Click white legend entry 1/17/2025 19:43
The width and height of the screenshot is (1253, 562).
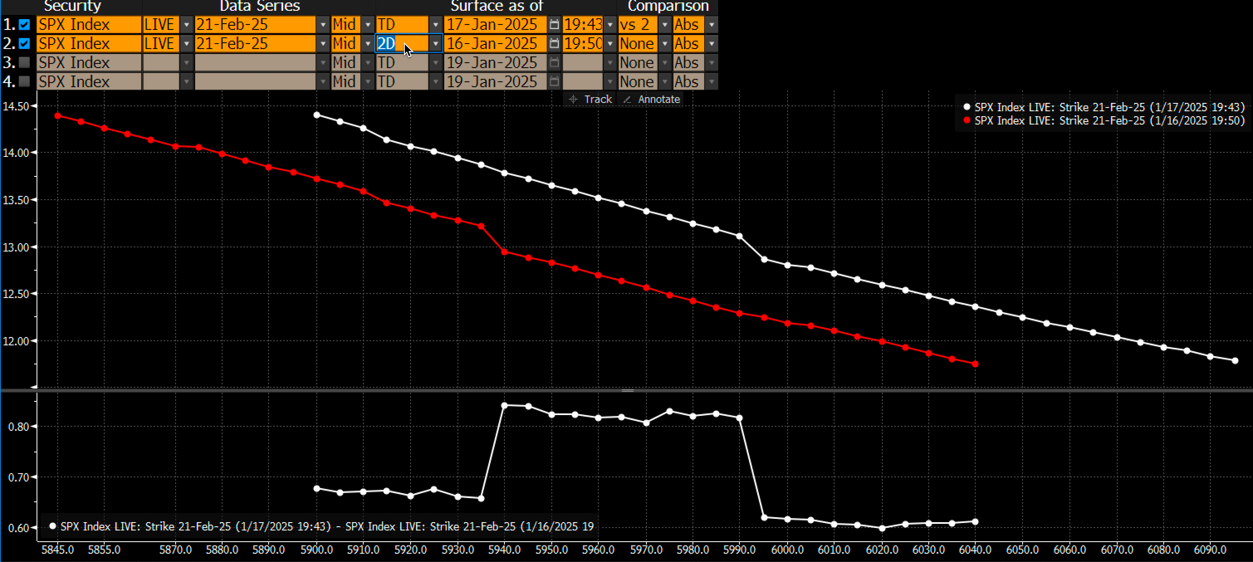[1104, 107]
